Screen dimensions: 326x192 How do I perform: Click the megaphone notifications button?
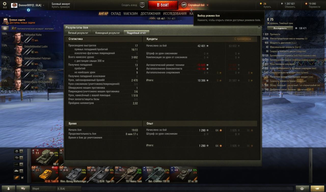(x=318, y=188)
